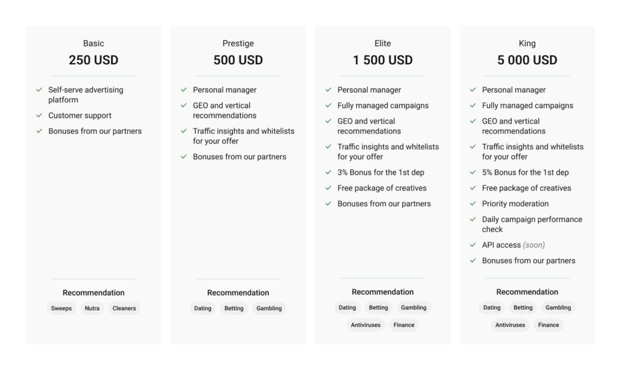
Task: Select the Nutra recommendation tag
Action: 92,308
